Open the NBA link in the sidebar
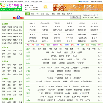The height and width of the screenshot is (103, 103). click(x=3, y=71)
